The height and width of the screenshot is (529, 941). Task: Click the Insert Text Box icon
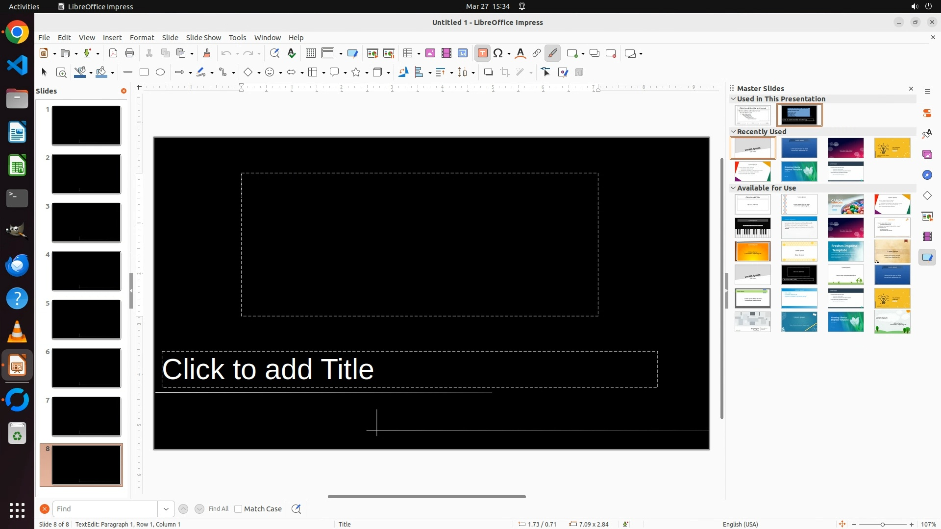[482, 53]
